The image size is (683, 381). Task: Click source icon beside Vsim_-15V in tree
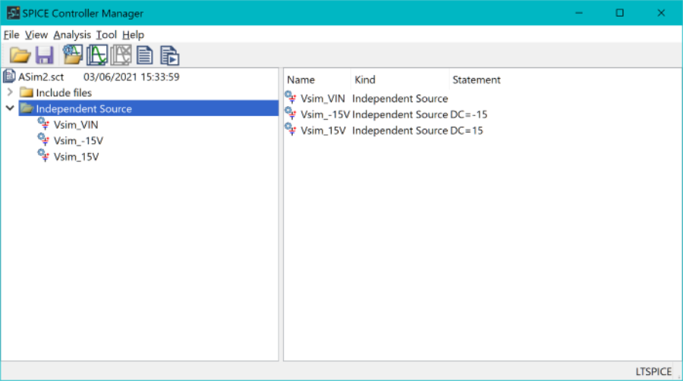[43, 140]
